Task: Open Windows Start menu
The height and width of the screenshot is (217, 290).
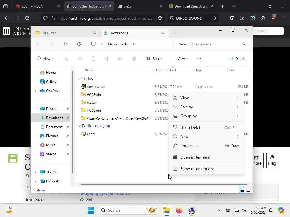Action: pos(91,210)
